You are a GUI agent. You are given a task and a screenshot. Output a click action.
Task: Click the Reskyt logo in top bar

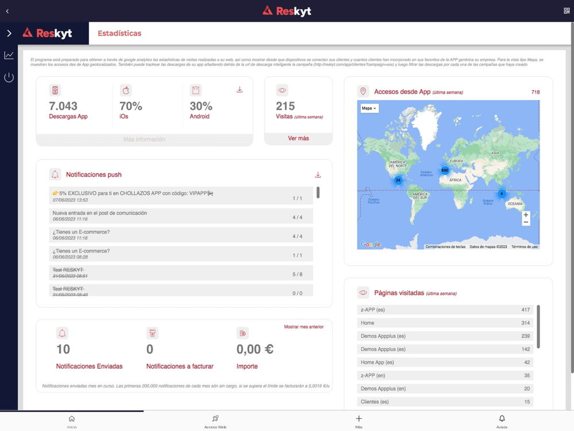point(287,11)
